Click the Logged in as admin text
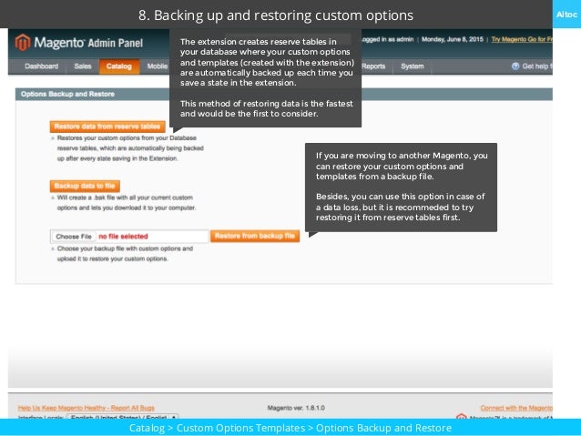Viewport: 581px width, 436px height. point(387,39)
